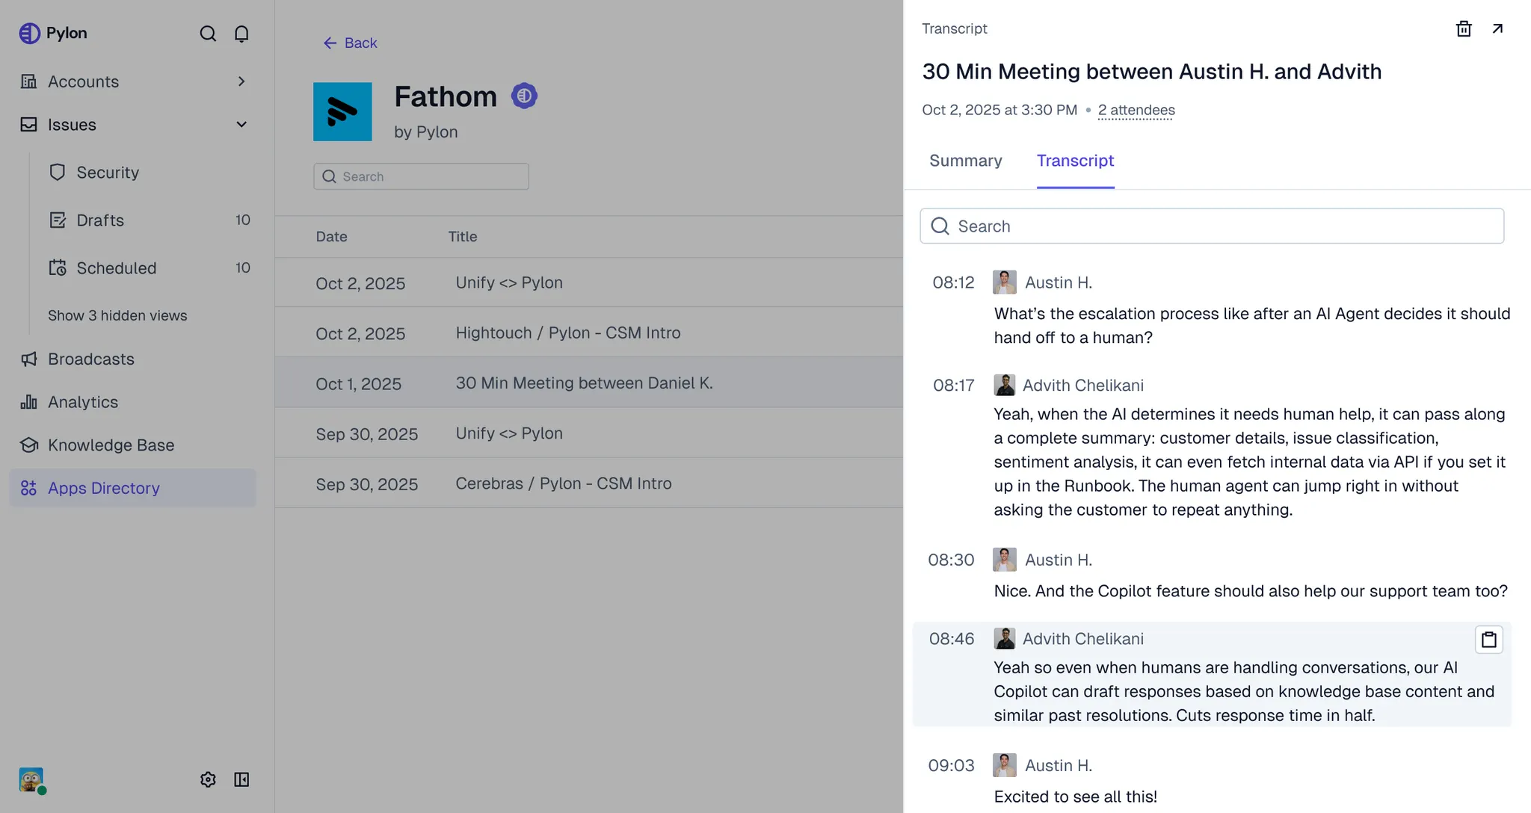Open Hightouch / Pylon - CSM Intro row
Viewport: 1531px width, 813px height.
(567, 333)
